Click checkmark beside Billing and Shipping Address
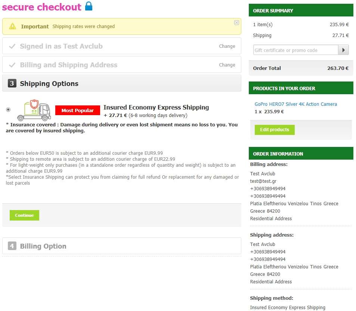Image resolution: width=356 pixels, height=311 pixels. (12, 65)
